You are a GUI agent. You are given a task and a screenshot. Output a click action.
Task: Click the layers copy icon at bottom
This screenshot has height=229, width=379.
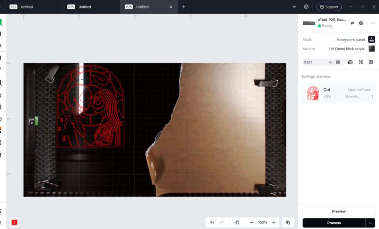288,222
